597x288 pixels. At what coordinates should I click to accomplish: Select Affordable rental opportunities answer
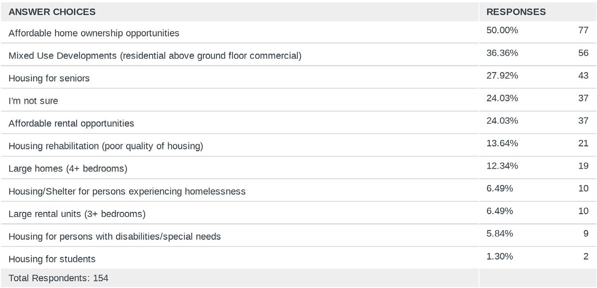point(71,124)
